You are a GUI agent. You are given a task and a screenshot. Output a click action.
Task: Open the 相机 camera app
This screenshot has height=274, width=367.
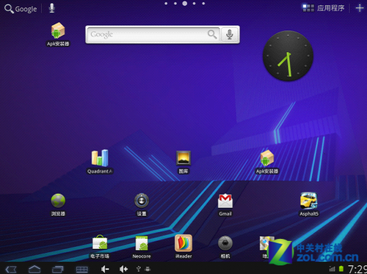225,247
